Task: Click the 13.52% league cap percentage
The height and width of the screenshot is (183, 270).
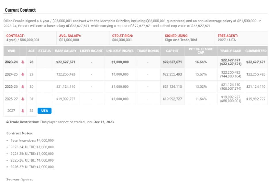Action: (x=201, y=87)
